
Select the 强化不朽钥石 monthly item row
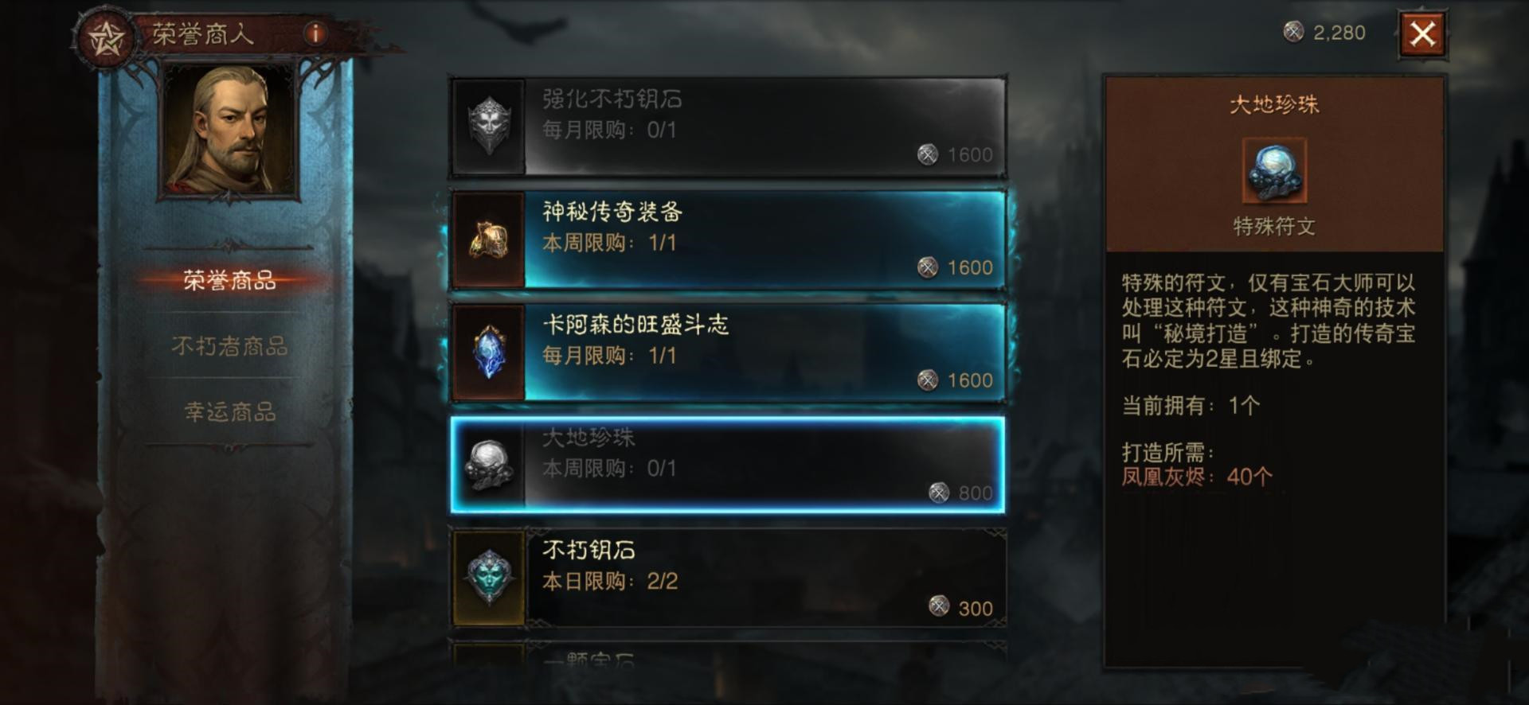(x=728, y=127)
